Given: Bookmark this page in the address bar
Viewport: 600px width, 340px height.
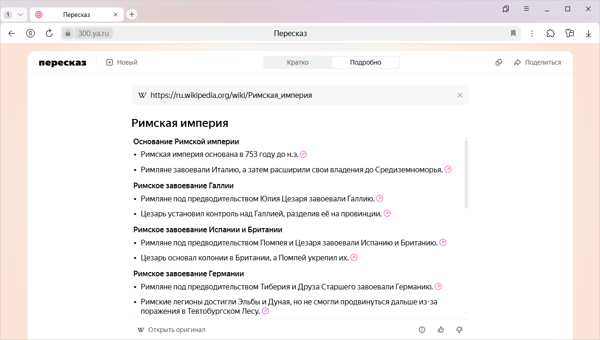Looking at the screenshot, I should pyautogui.click(x=513, y=33).
